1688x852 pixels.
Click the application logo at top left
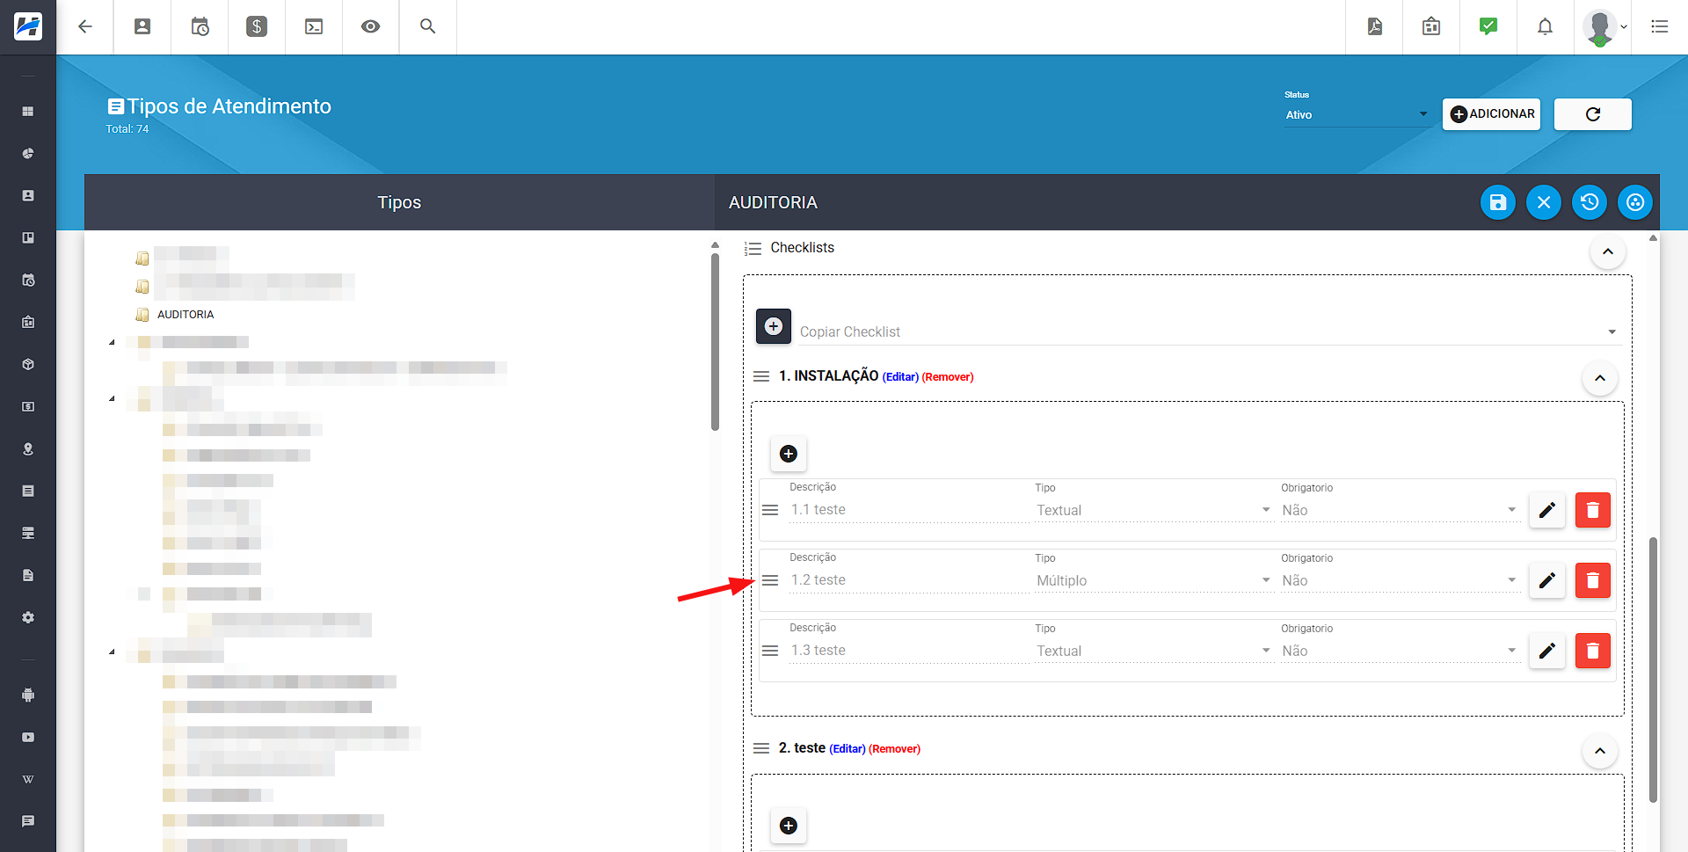(28, 26)
